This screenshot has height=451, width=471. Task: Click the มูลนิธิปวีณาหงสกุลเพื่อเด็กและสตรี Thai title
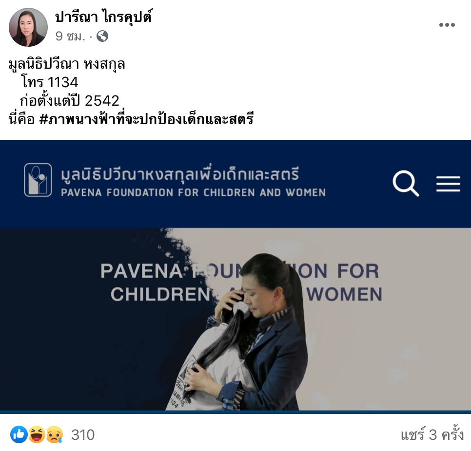180,173
